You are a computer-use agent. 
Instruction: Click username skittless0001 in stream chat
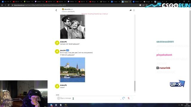pos(165,42)
